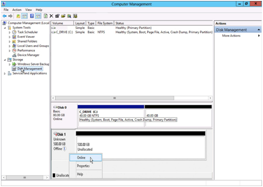
Task: Select Device Manager in the tree
Action: point(28,55)
